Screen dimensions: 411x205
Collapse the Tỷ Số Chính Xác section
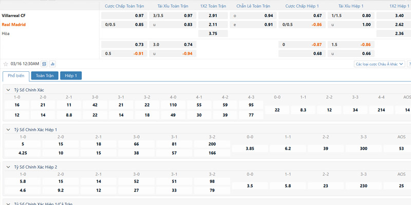(x=8, y=90)
